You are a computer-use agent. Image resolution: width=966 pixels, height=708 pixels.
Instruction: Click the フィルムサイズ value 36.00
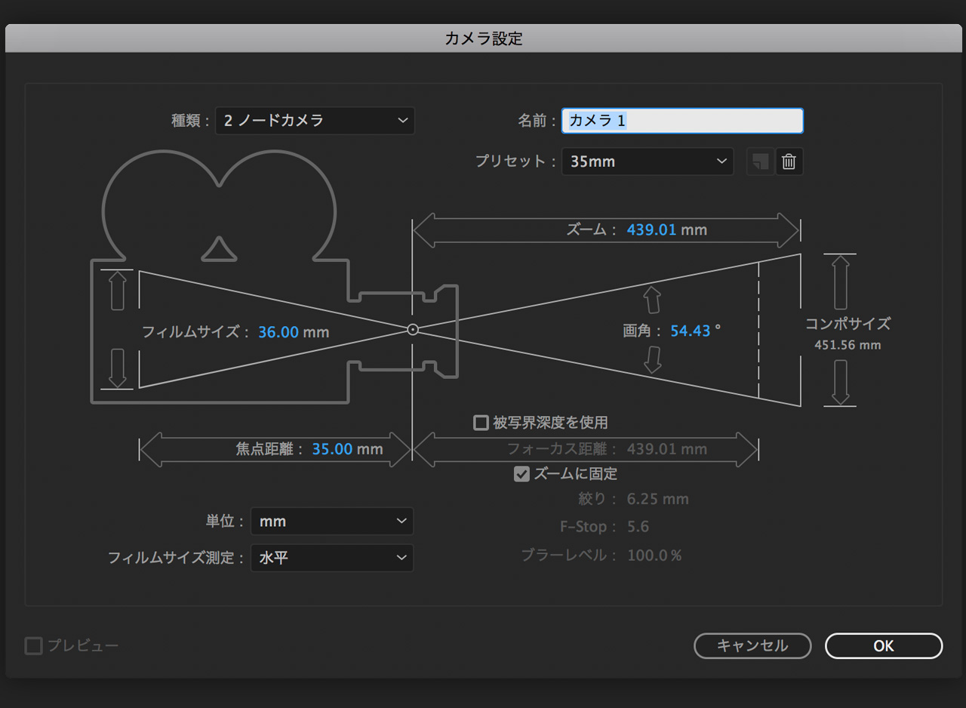(278, 332)
